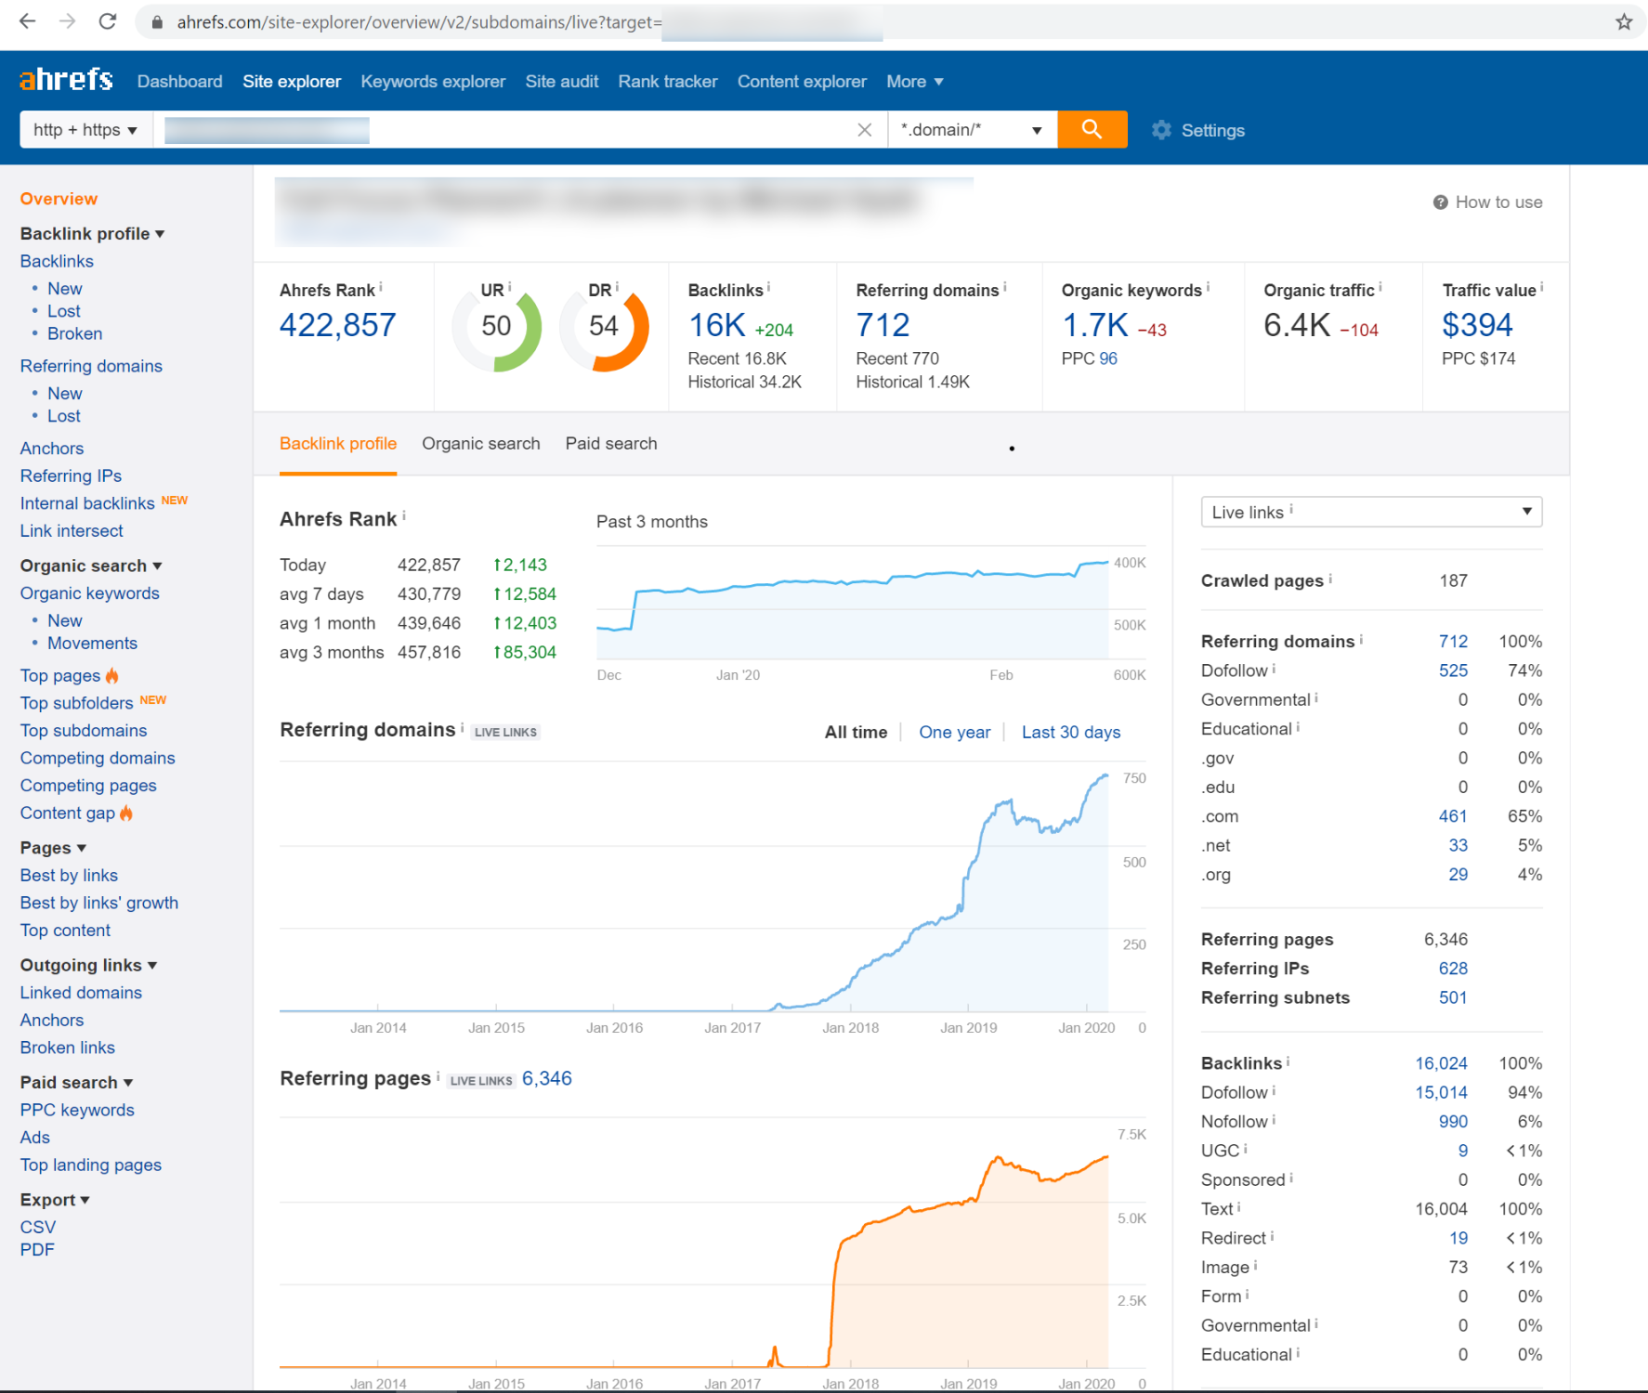
Task: Click the Referring subnets count 501
Action: tap(1453, 998)
